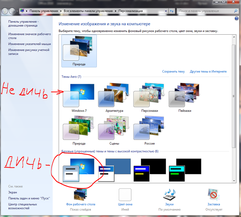Expand arrow before Панель управления breadcrumb
Image resolution: width=241 pixels, height=217 pixels.
27,11
